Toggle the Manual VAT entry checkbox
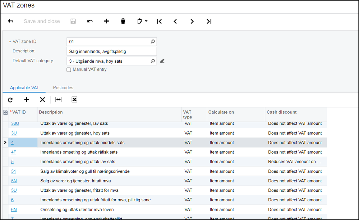Image resolution: width=359 pixels, height=220 pixels. 69,70
